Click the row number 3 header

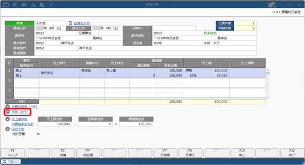[x=10, y=93]
